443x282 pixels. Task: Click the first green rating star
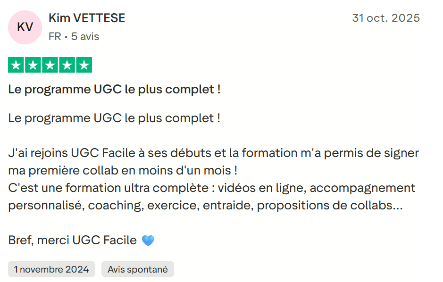click(16, 65)
